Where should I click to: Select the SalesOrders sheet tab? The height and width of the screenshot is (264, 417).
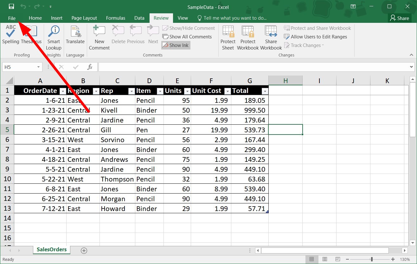click(x=52, y=250)
